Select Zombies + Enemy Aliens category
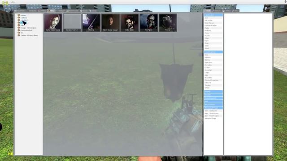The height and width of the screenshot is (161, 287). (29, 35)
